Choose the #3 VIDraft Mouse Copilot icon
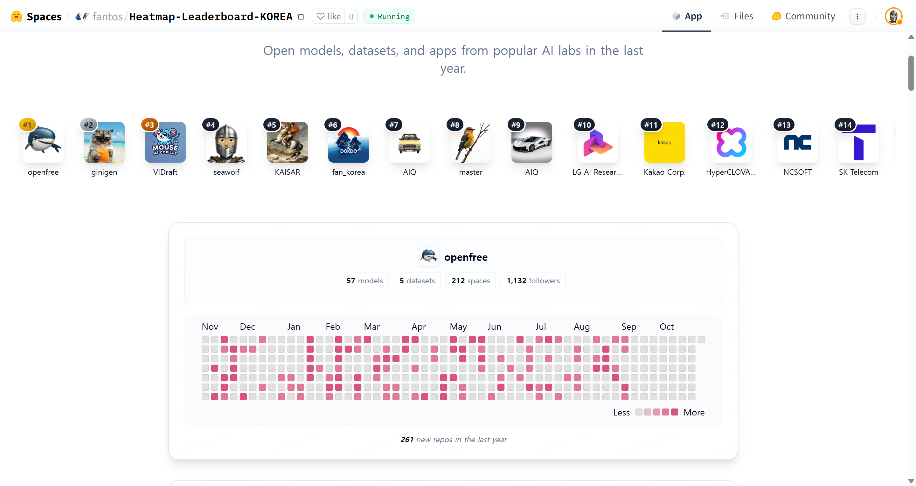Viewport: 916px width, 486px height. (165, 142)
